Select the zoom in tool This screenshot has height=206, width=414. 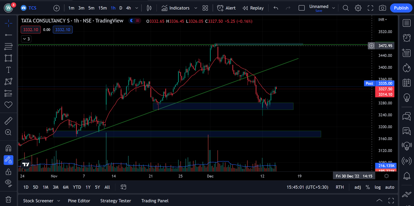point(9,132)
